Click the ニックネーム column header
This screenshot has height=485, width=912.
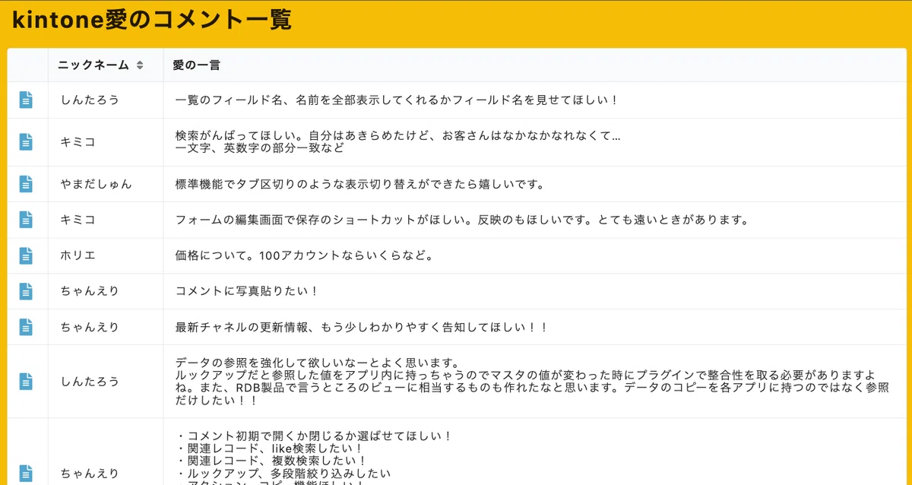pyautogui.click(x=94, y=65)
